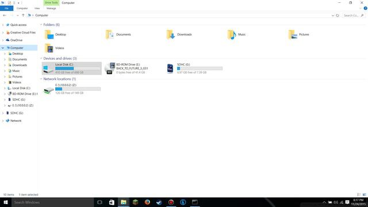Viewport: 368px width, 207px height.
Task: Launch Firefox from the taskbar
Action: click(x=147, y=202)
